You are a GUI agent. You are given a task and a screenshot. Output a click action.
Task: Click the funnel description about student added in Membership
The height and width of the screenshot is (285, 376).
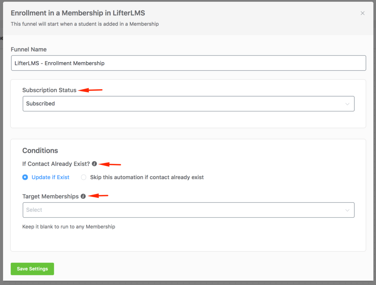click(85, 24)
